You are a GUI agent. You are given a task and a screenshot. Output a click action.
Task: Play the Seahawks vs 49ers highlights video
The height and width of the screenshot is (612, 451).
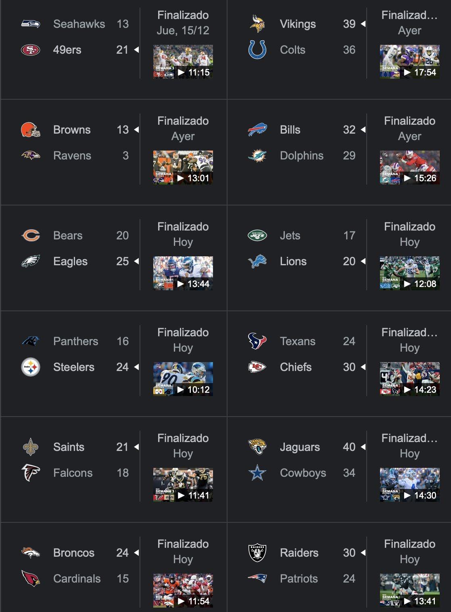[x=183, y=62]
